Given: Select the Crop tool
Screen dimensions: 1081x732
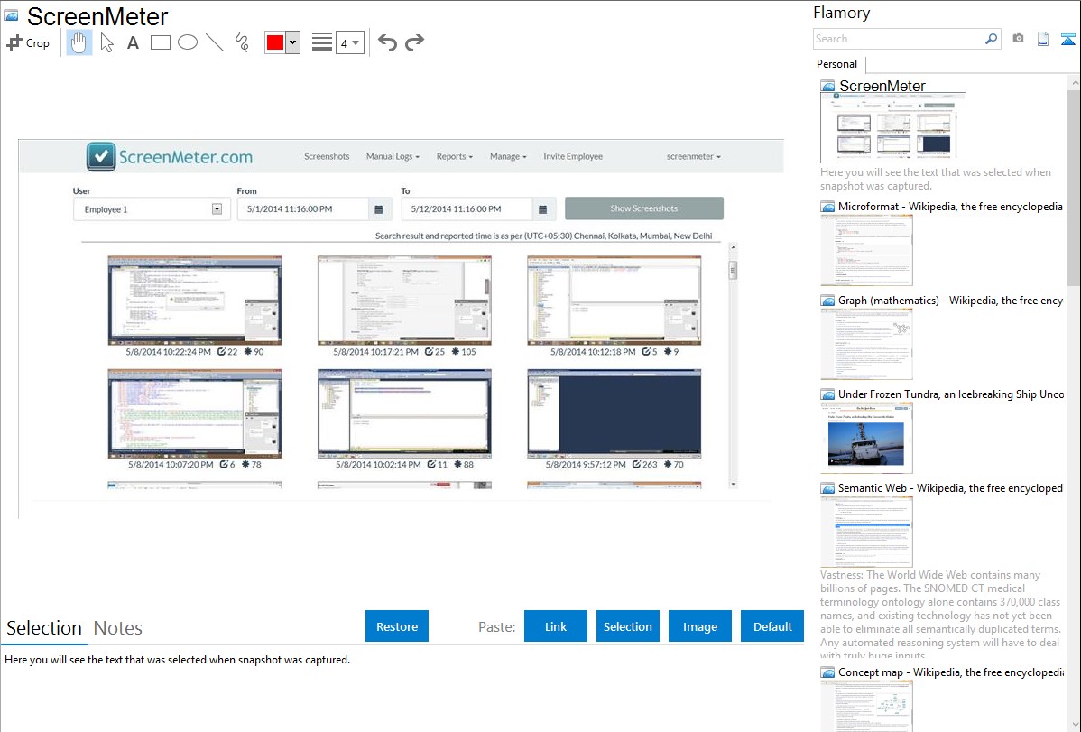Looking at the screenshot, I should tap(28, 42).
